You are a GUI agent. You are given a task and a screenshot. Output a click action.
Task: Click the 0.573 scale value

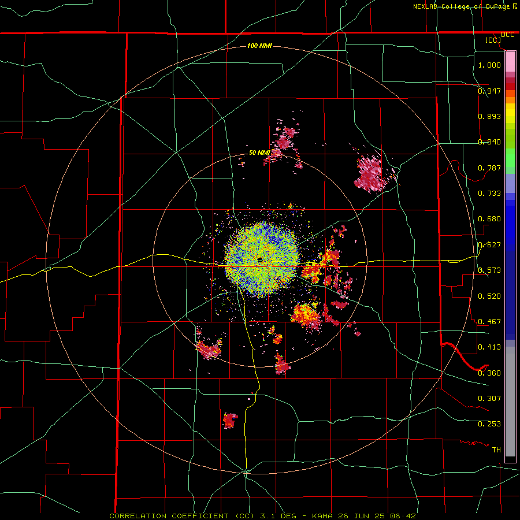[x=489, y=270]
